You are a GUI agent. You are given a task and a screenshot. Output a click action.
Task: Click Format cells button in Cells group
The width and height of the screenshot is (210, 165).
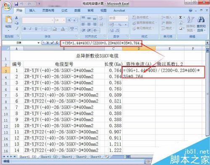(x=167, y=28)
